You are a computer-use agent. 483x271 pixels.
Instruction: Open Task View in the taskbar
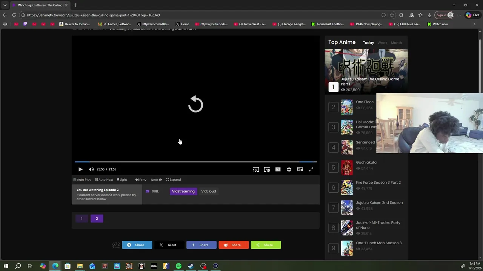30,266
